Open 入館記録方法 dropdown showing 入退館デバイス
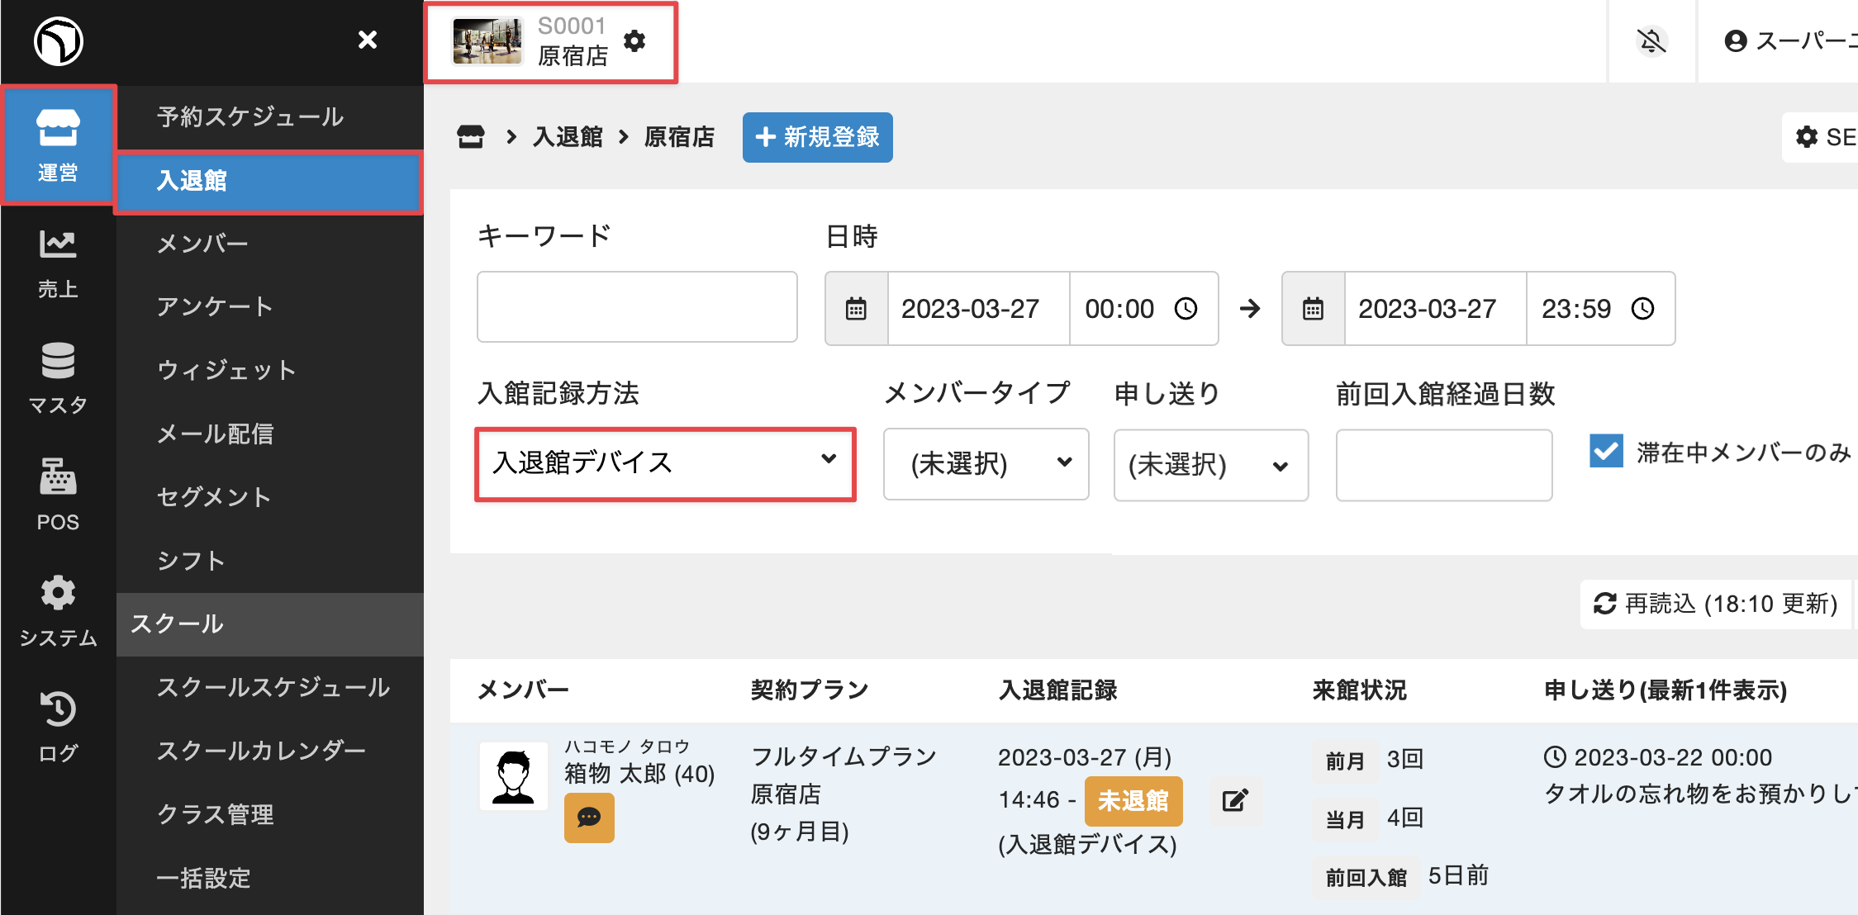The width and height of the screenshot is (1858, 915). [665, 463]
